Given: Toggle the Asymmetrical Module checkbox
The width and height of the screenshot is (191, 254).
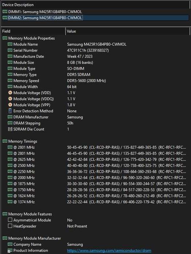Looking at the screenshot, I should pyautogui.click(x=10, y=220).
